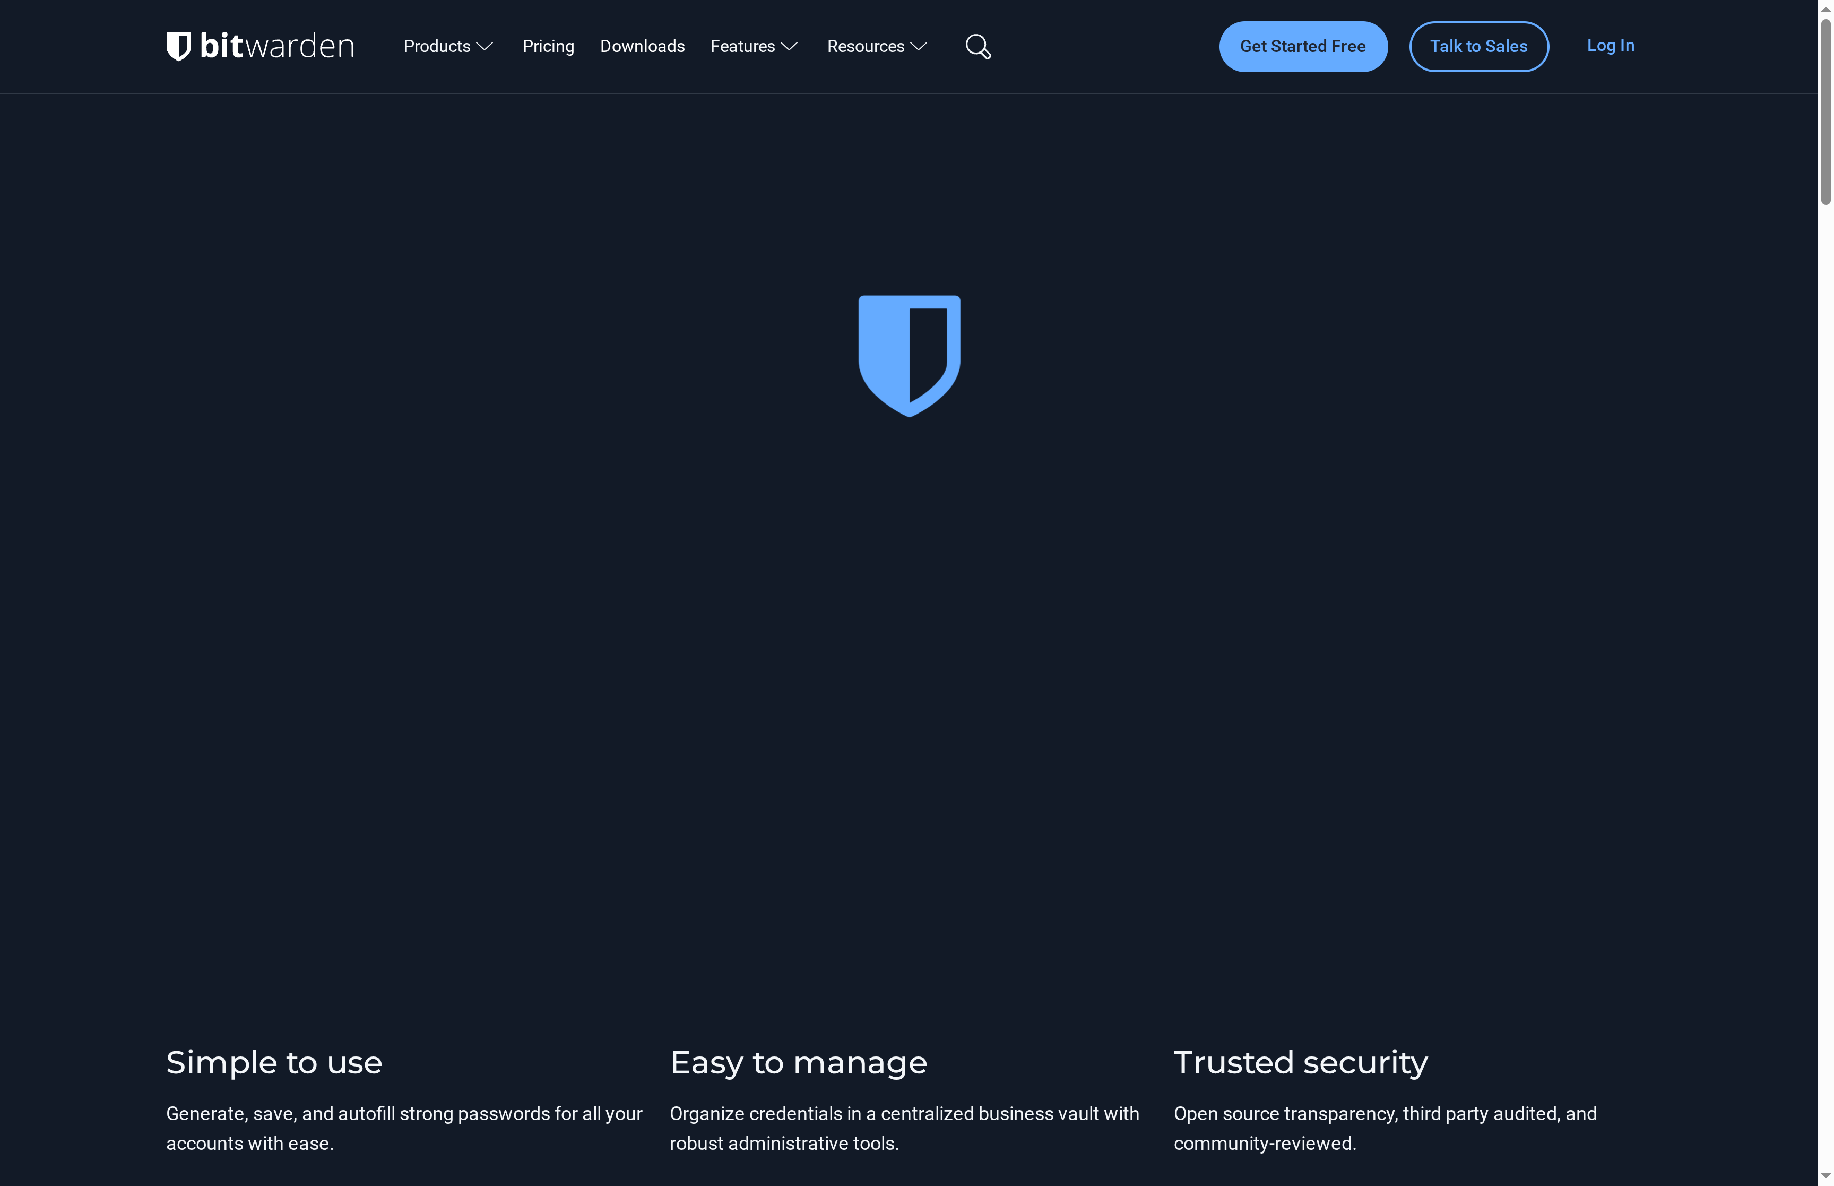Screen dimensions: 1834x1186
Task: Click the text 'Generate, save, and autofill strong passwords'
Action: click(x=358, y=1114)
